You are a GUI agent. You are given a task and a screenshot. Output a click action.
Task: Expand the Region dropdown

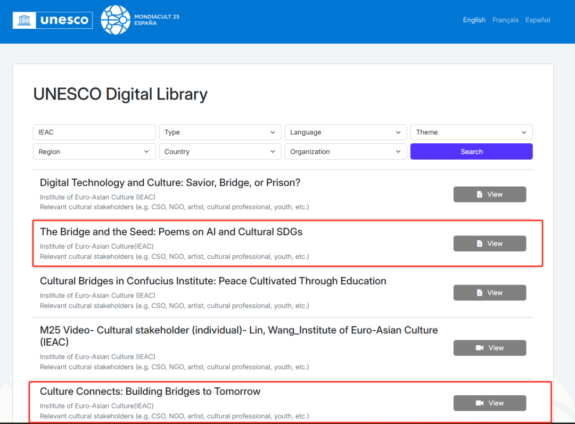pyautogui.click(x=94, y=152)
